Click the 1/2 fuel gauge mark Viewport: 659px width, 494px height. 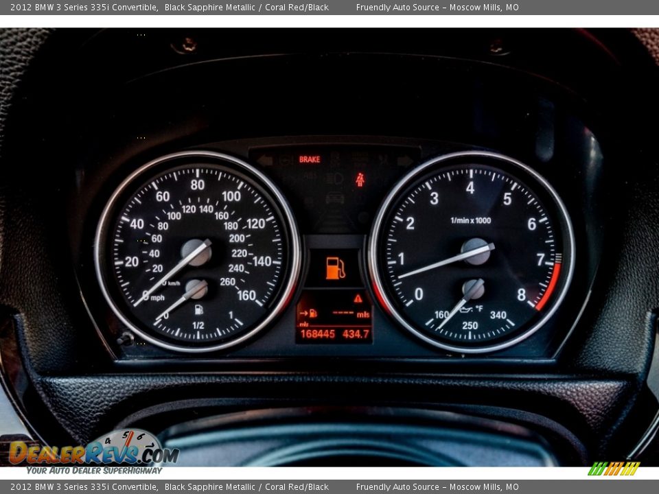pyautogui.click(x=198, y=325)
